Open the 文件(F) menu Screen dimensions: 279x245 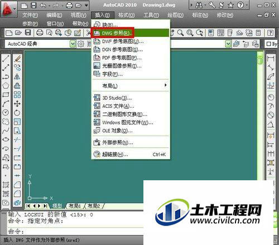coord(30,15)
